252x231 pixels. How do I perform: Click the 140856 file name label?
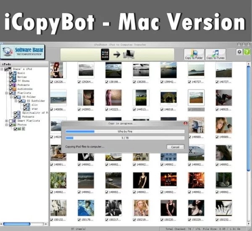[60, 110]
